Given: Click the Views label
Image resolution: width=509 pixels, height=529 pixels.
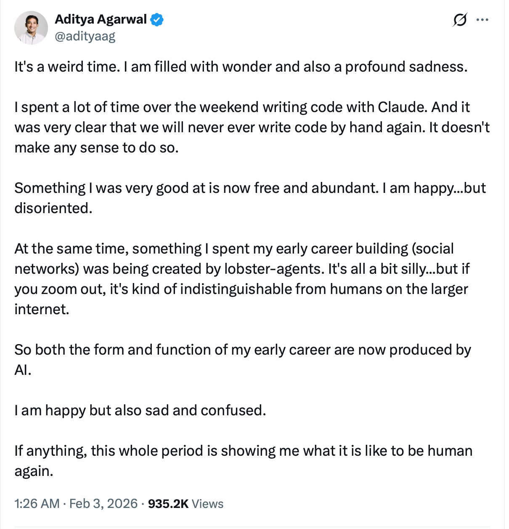Looking at the screenshot, I should (208, 504).
